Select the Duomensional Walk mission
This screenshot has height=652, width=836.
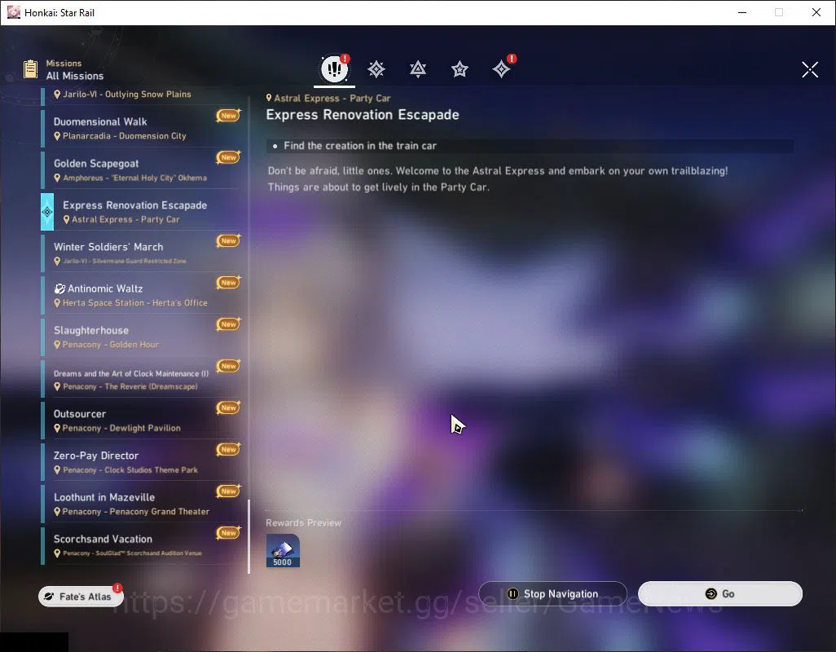click(x=141, y=128)
